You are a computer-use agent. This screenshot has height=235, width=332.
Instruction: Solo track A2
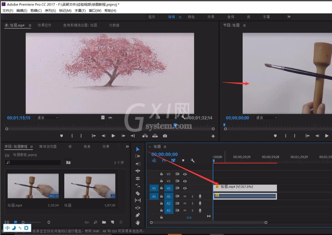click(x=192, y=203)
